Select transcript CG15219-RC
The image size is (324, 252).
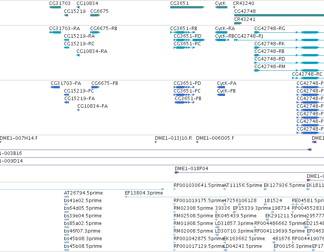tap(79, 44)
